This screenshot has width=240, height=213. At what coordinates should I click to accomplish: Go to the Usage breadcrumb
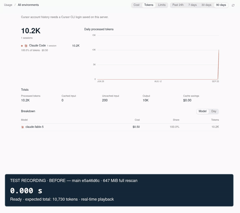point(8,5)
